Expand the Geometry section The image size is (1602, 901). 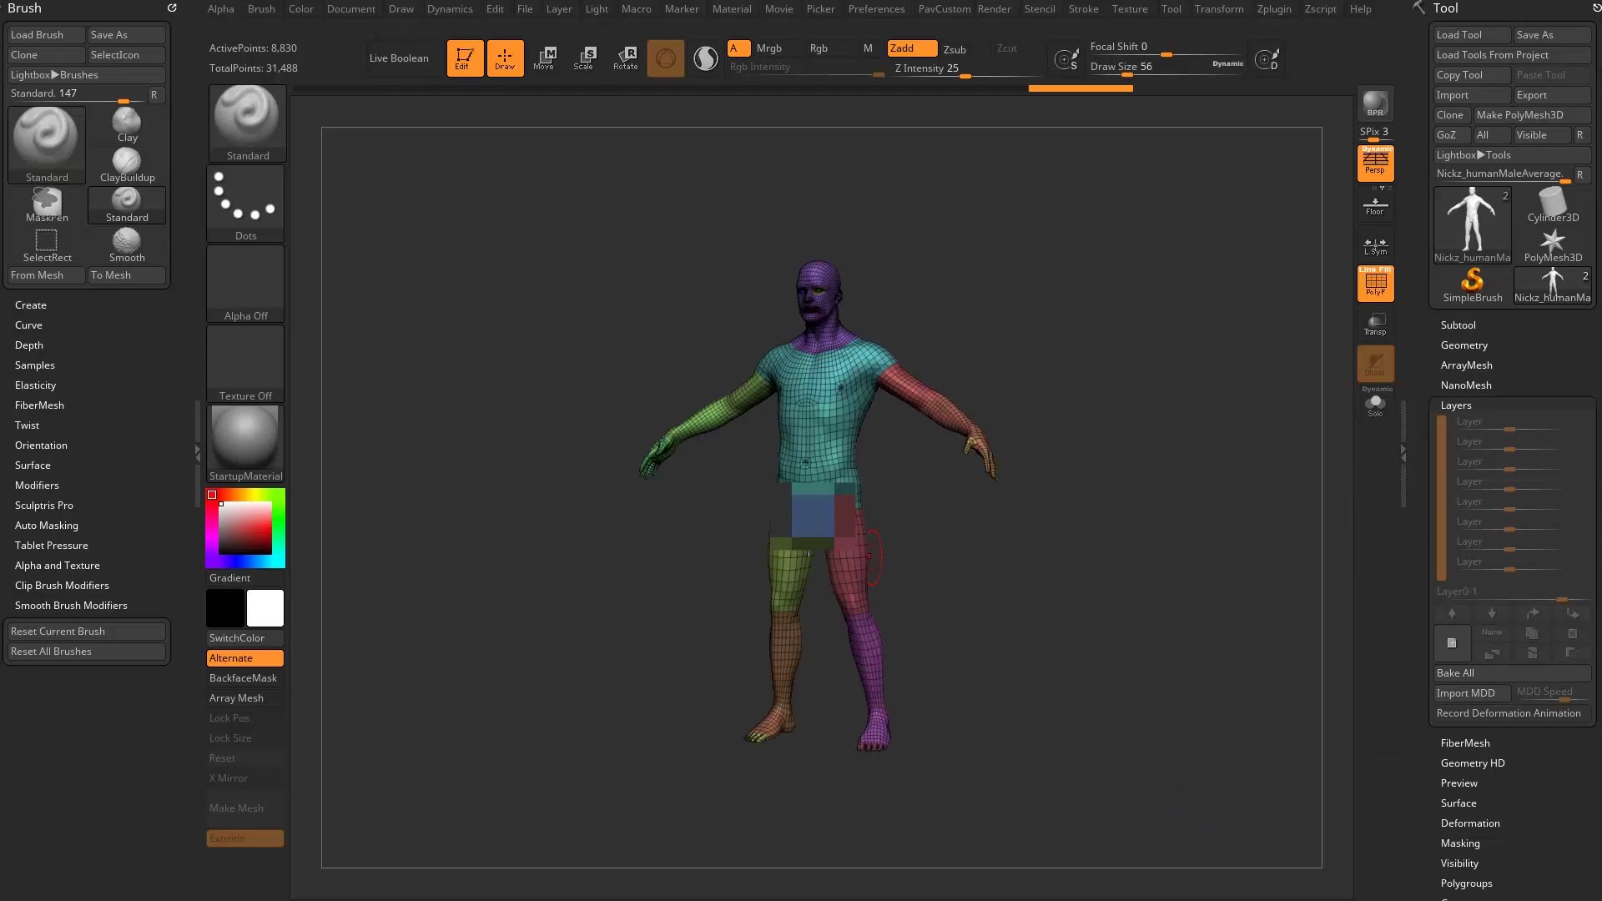click(x=1464, y=345)
